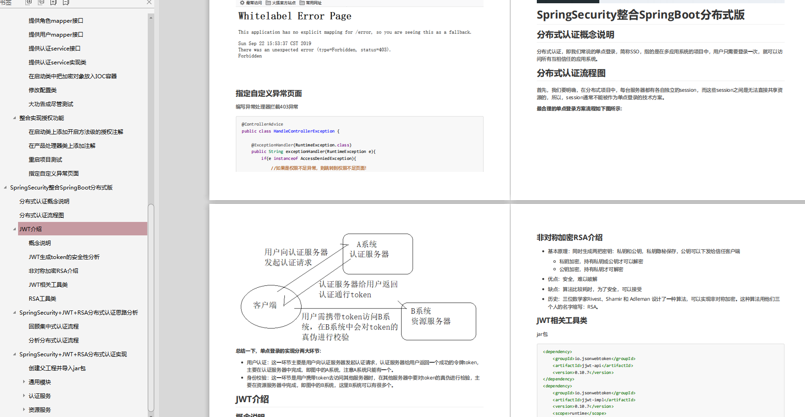This screenshot has width=805, height=417.
Task: Open bookmark RSA工具类
Action: coord(43,299)
